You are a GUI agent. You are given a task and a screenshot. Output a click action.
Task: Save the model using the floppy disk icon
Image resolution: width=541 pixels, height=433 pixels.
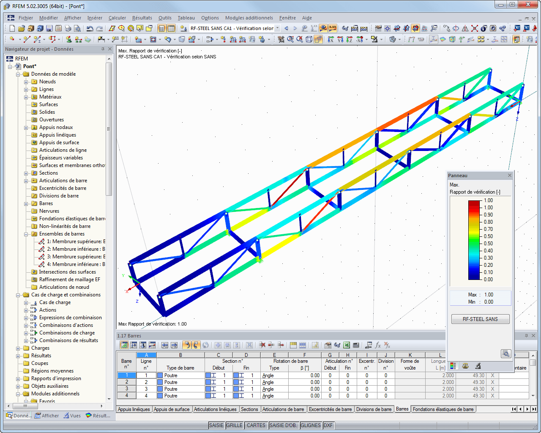(49, 28)
